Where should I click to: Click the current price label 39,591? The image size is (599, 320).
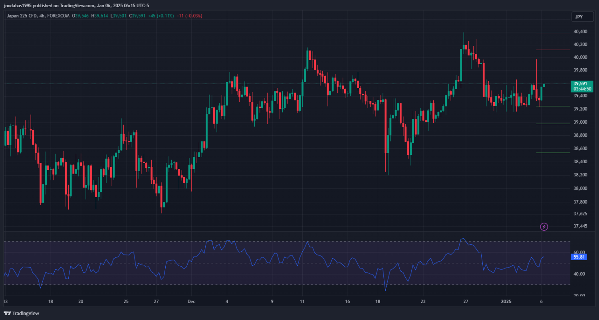click(581, 83)
